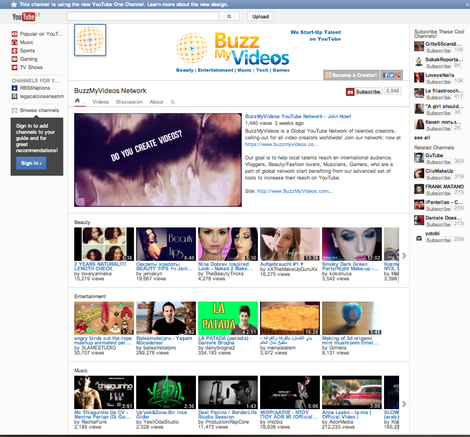The height and width of the screenshot is (437, 470).
Task: Follow the https://www.buzzmyvideos.co... link
Action: pyautogui.click(x=281, y=144)
